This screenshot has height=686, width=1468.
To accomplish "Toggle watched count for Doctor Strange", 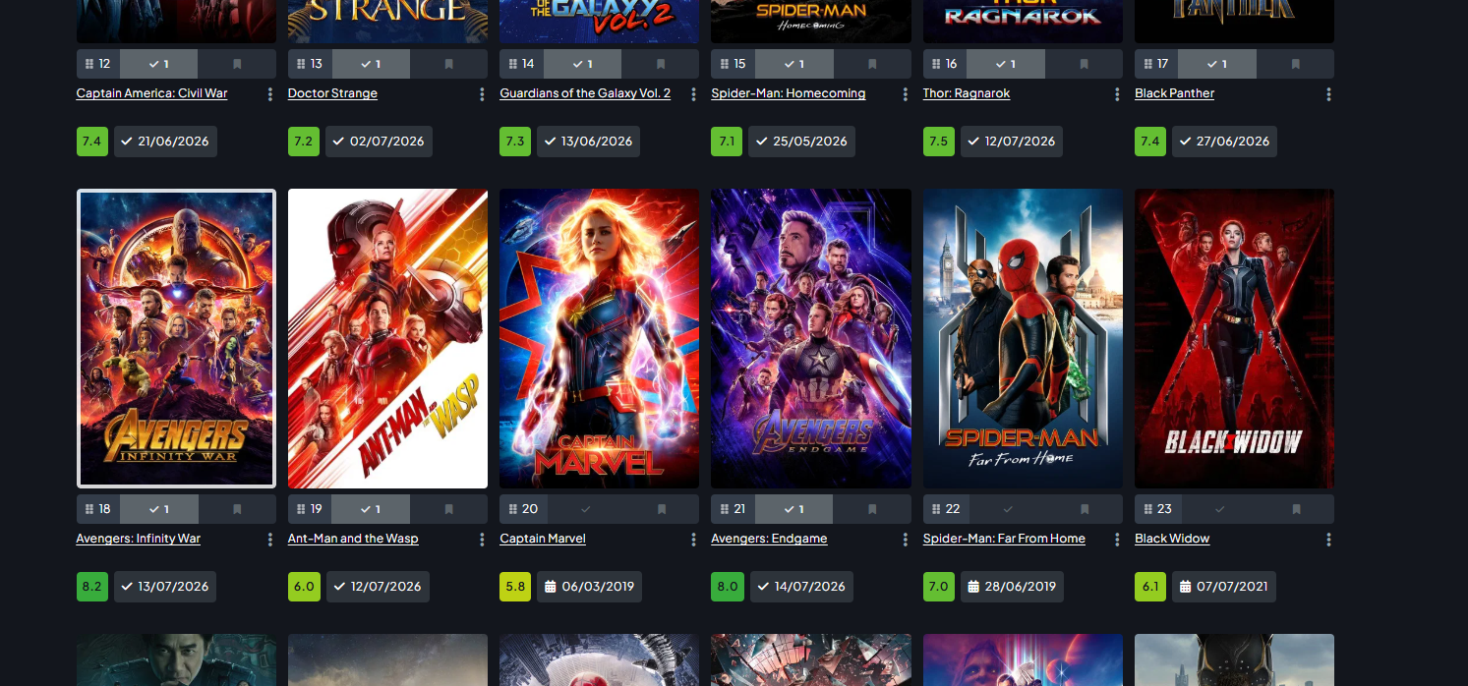I will pos(371,64).
